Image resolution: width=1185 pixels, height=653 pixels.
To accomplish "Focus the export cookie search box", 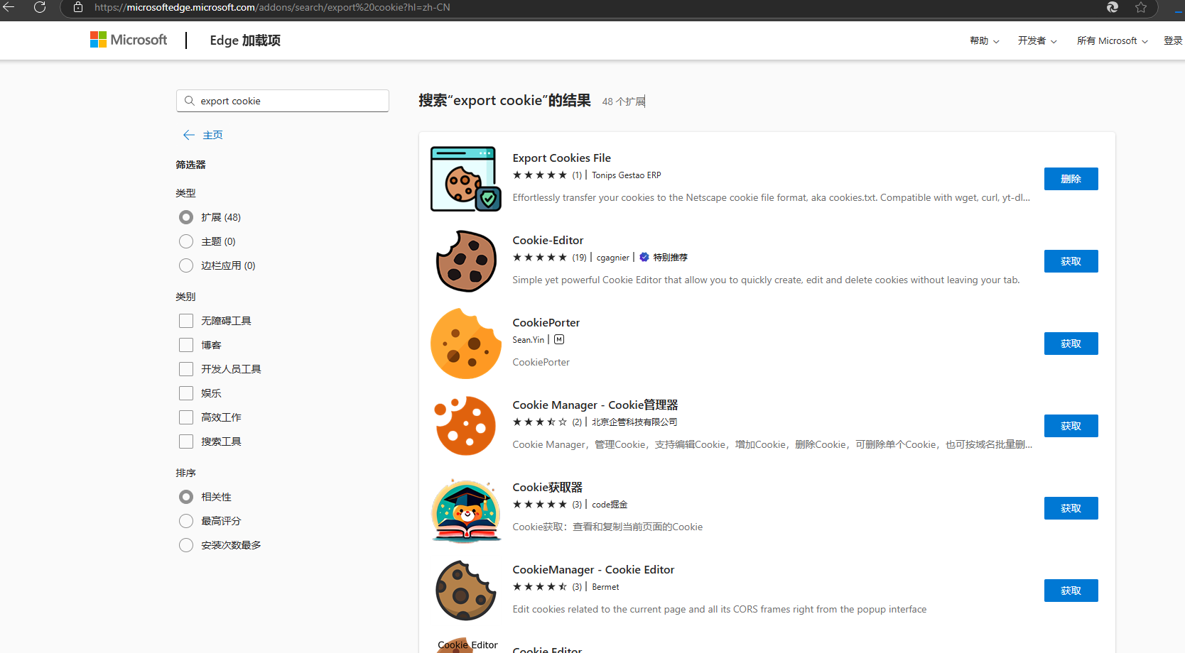I will click(x=283, y=101).
